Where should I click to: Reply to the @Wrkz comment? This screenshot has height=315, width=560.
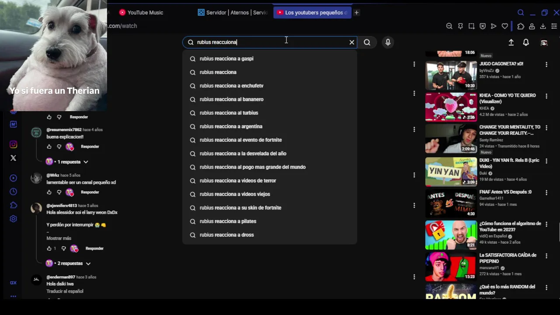(x=90, y=192)
